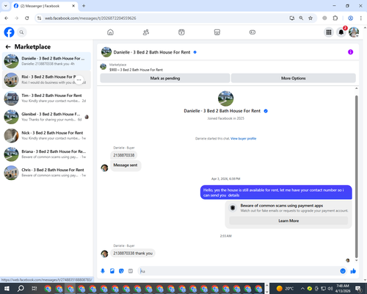Open the browser zoom magnifier icon

pyautogui.click(x=301, y=18)
